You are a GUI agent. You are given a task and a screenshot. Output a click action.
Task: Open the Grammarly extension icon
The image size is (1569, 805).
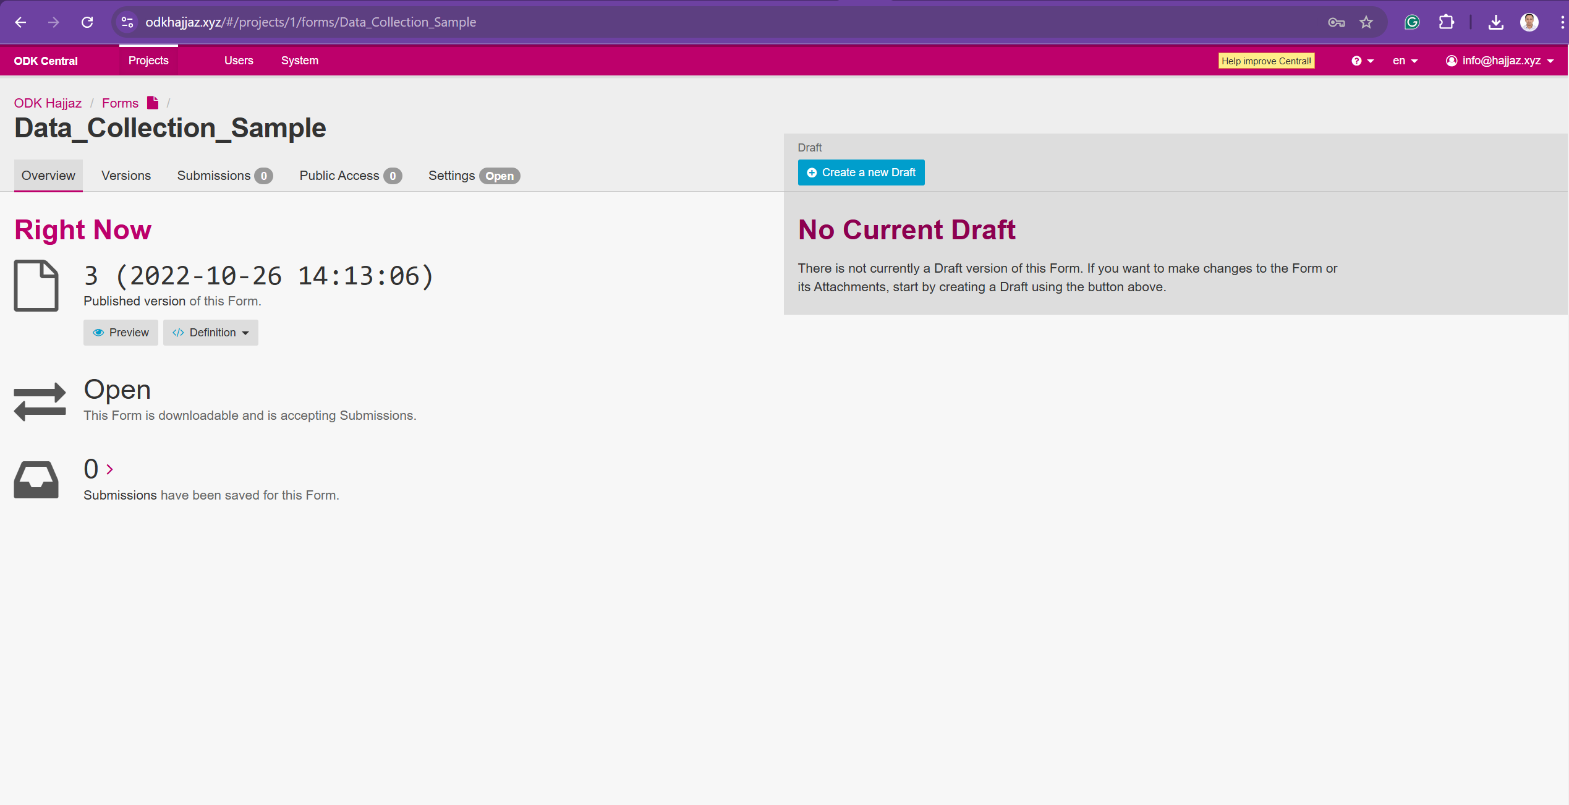(x=1412, y=22)
